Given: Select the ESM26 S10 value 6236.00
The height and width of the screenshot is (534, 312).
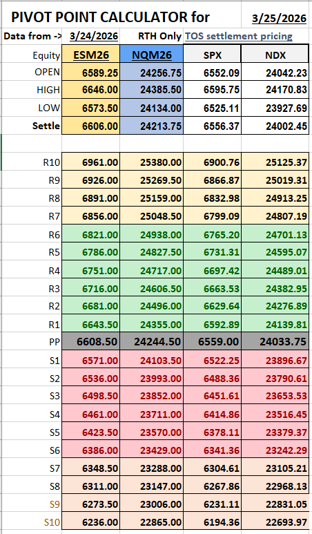Looking at the screenshot, I should tap(91, 522).
